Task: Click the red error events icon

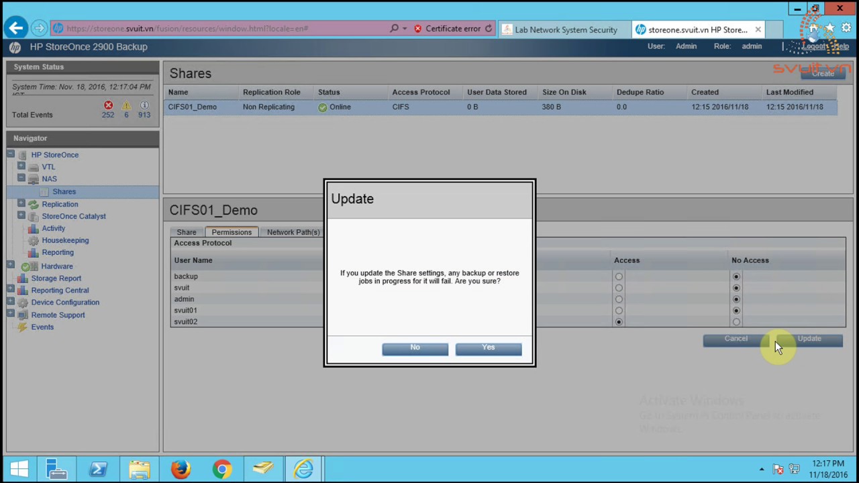Action: [x=108, y=105]
